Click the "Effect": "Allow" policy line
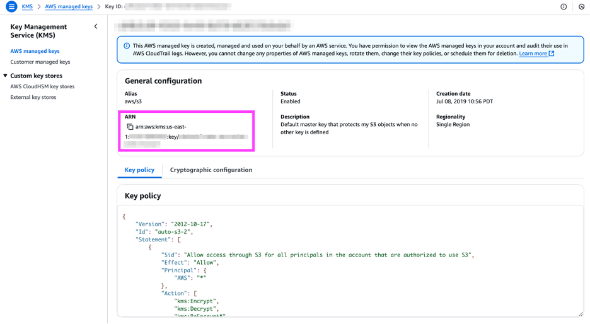 [190, 263]
